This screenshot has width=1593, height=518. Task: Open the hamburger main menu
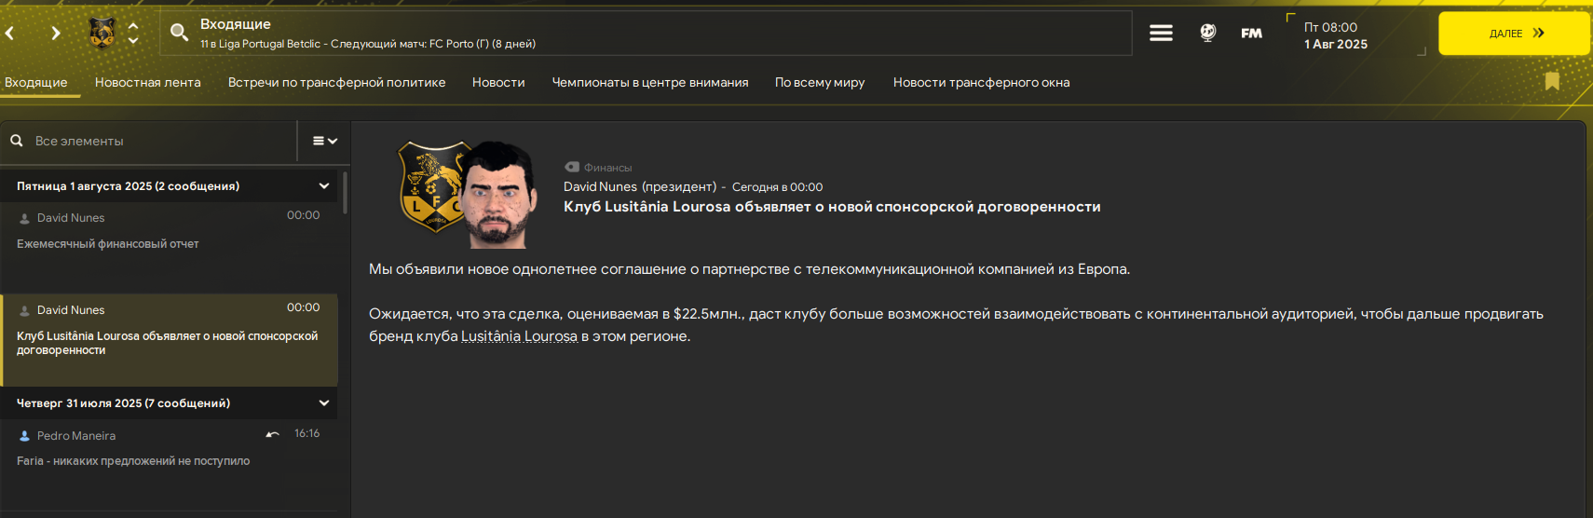1161,33
